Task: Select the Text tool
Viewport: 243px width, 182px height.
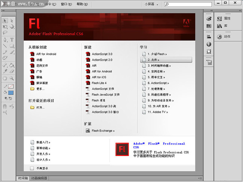Action: [12, 40]
